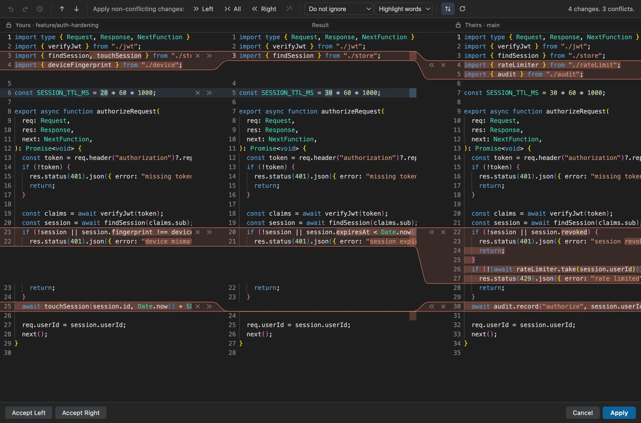The height and width of the screenshot is (423, 641).
Task: Open the Highlight words dropdown
Action: pos(403,9)
